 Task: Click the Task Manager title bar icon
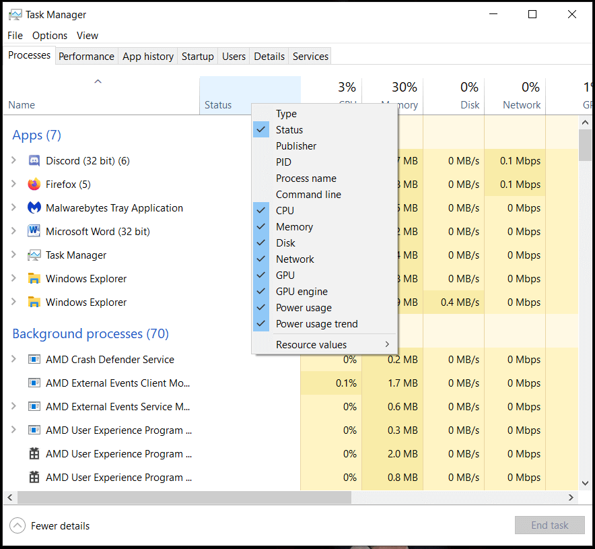pos(15,15)
